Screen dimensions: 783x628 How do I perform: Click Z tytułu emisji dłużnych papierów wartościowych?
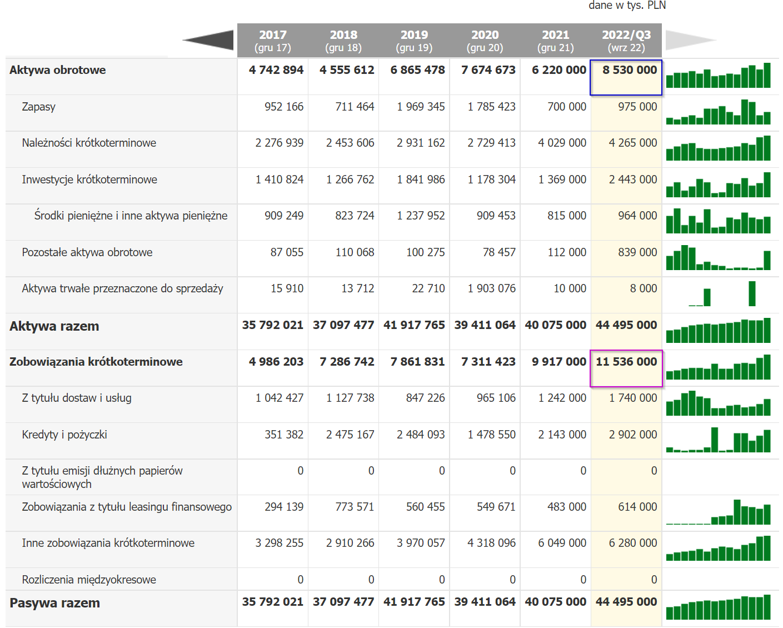(x=102, y=477)
